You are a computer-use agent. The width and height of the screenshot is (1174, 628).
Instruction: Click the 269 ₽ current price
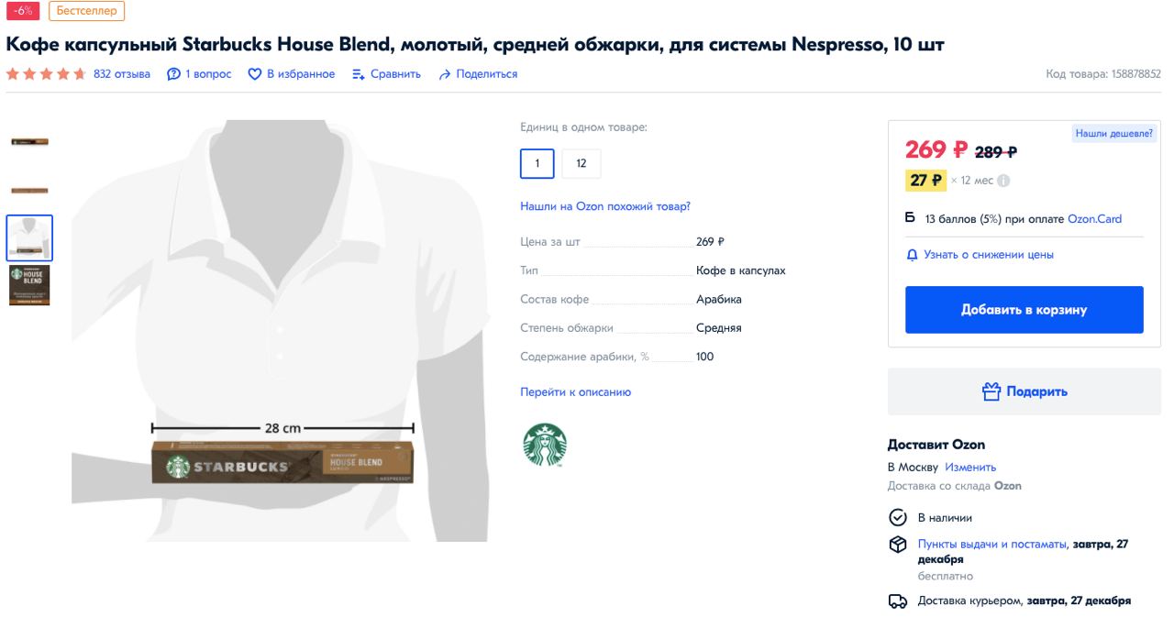coord(936,149)
